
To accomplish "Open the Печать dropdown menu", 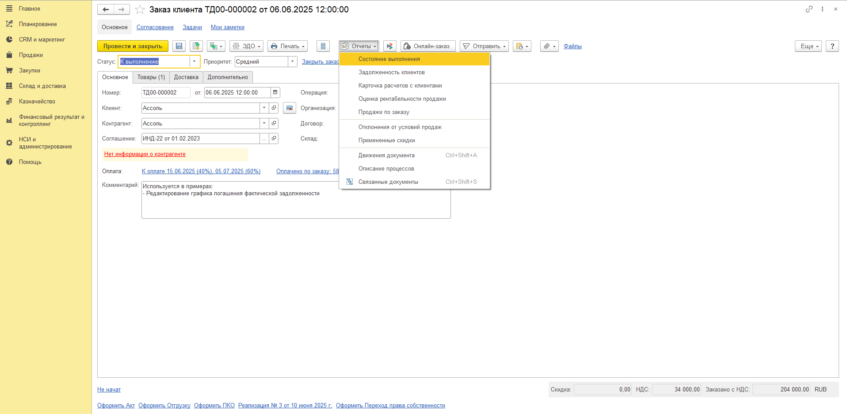I will tap(287, 46).
